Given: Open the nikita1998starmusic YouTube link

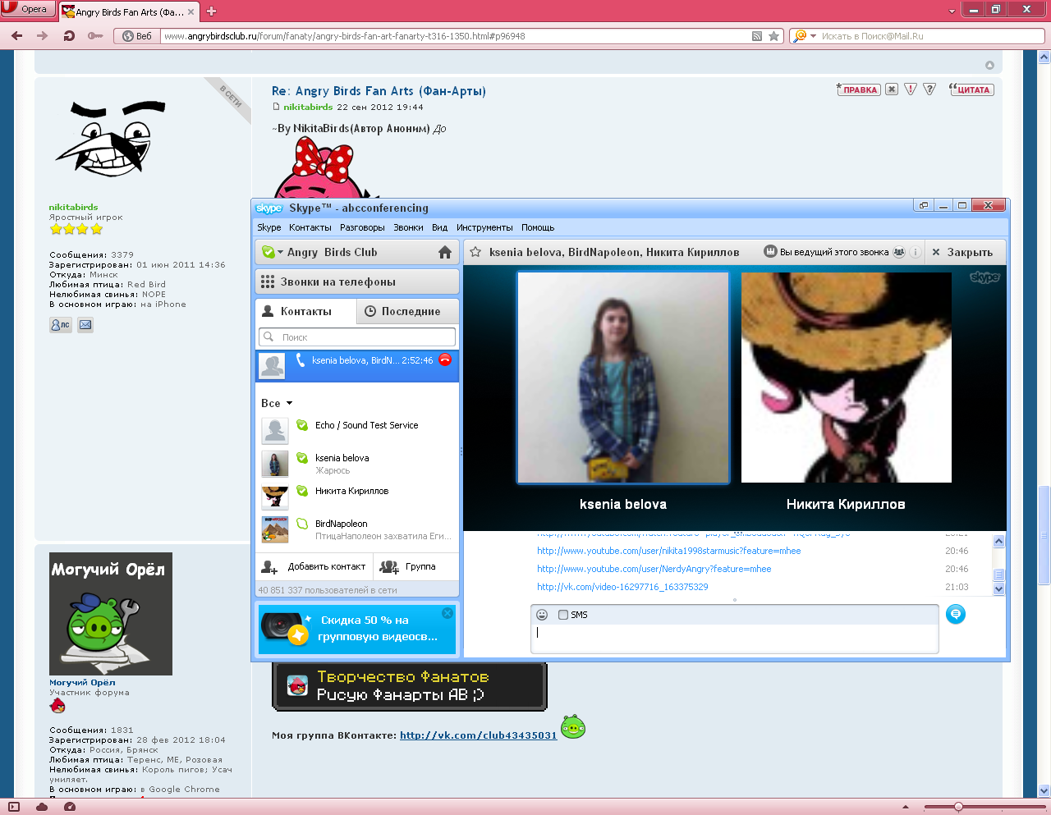Looking at the screenshot, I should pos(668,551).
